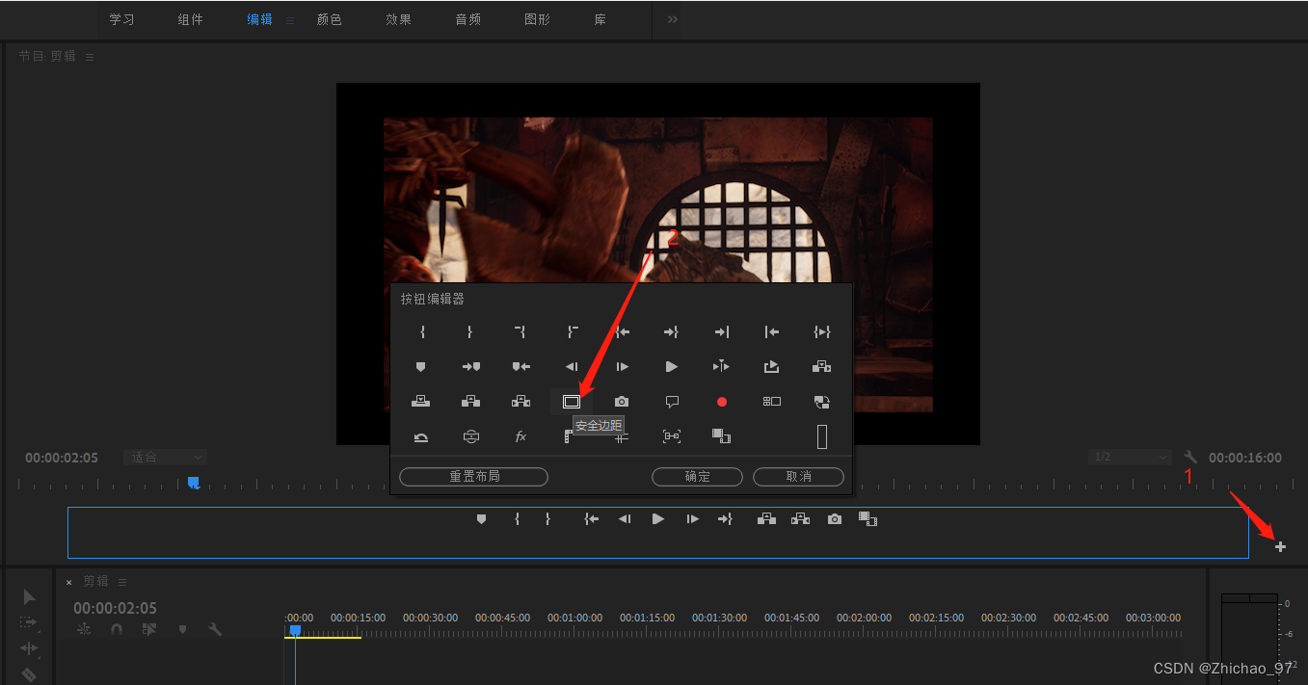Activate the Selection tool arrow

[x=29, y=597]
